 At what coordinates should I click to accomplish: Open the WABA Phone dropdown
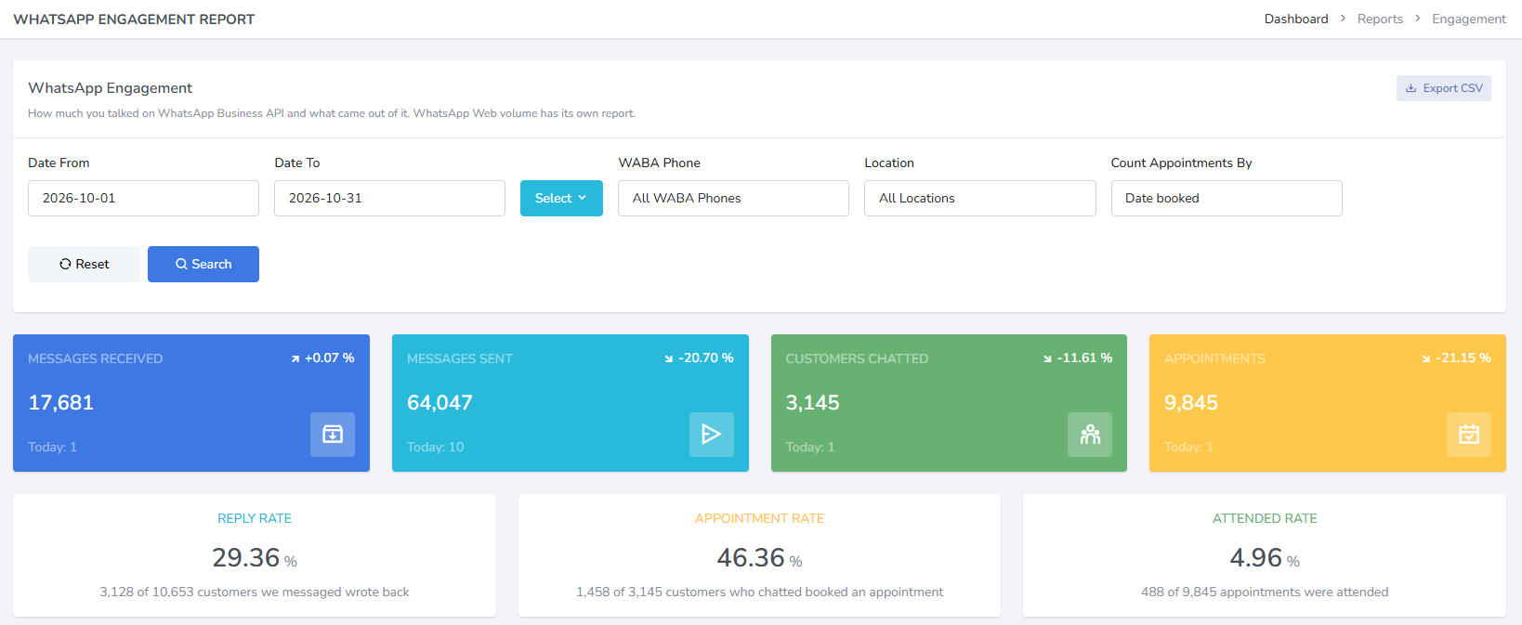733,198
